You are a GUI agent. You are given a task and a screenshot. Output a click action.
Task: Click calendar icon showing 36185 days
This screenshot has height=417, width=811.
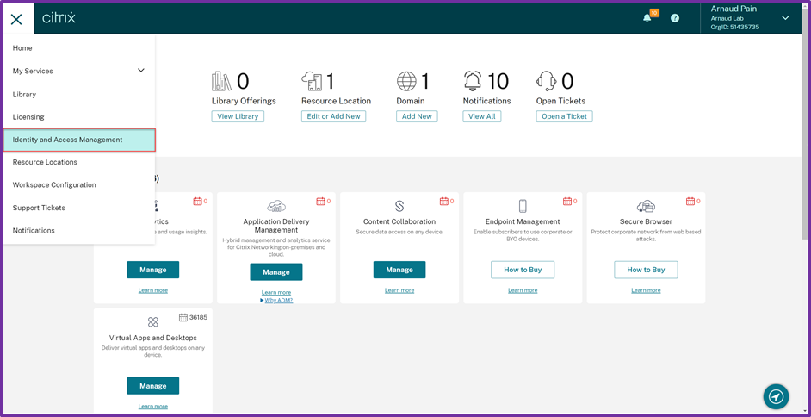coord(183,317)
